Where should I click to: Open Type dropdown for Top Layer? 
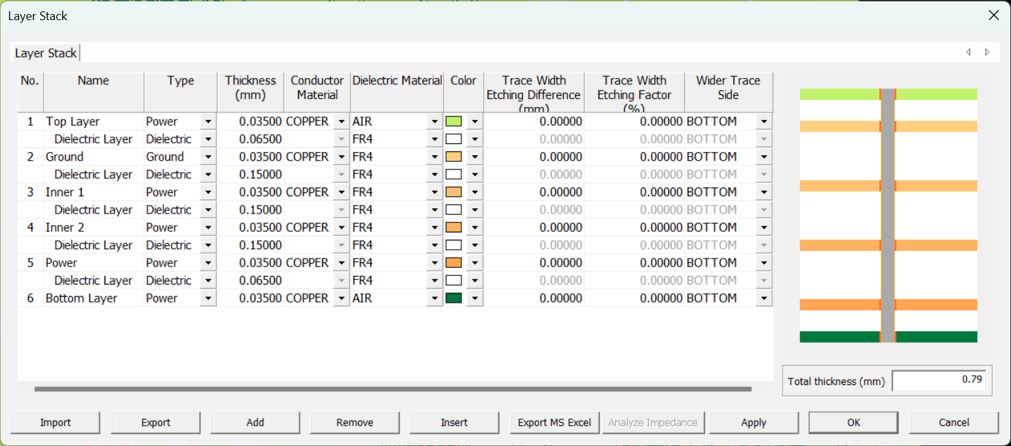[208, 122]
